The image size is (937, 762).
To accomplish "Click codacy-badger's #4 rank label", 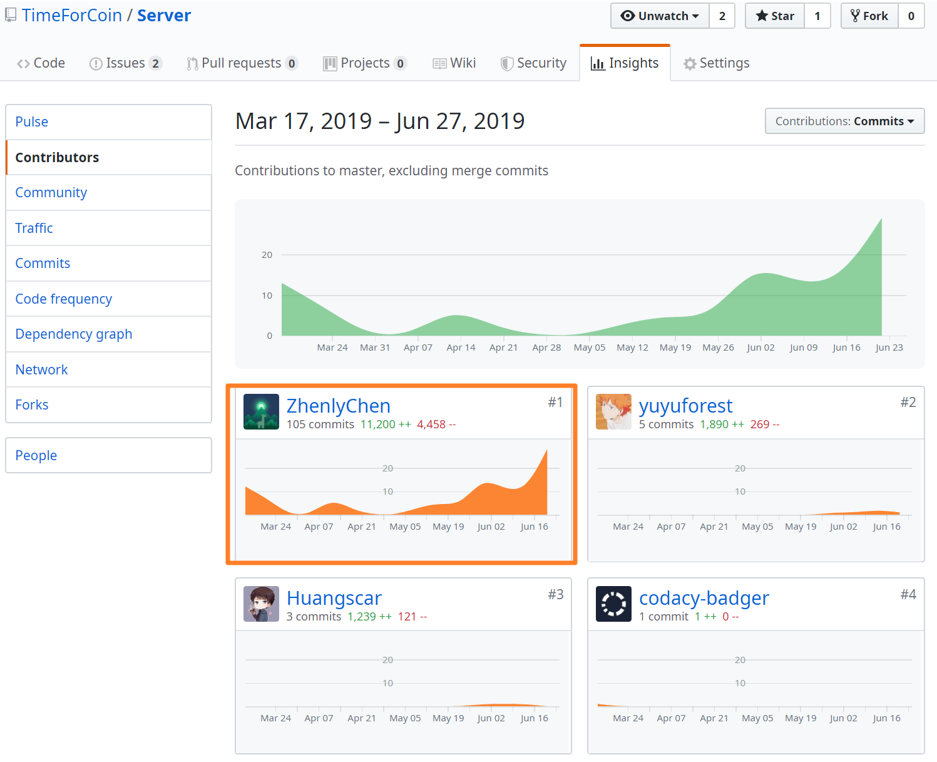I will (x=908, y=594).
